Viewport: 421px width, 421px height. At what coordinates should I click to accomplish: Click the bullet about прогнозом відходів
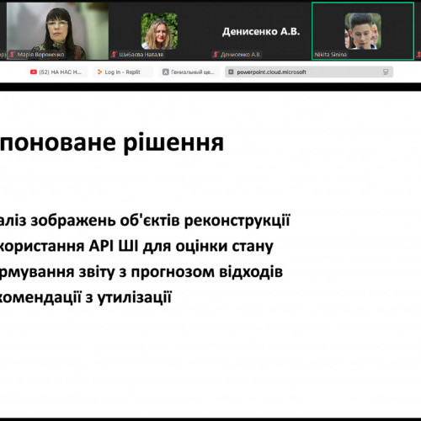click(141, 272)
